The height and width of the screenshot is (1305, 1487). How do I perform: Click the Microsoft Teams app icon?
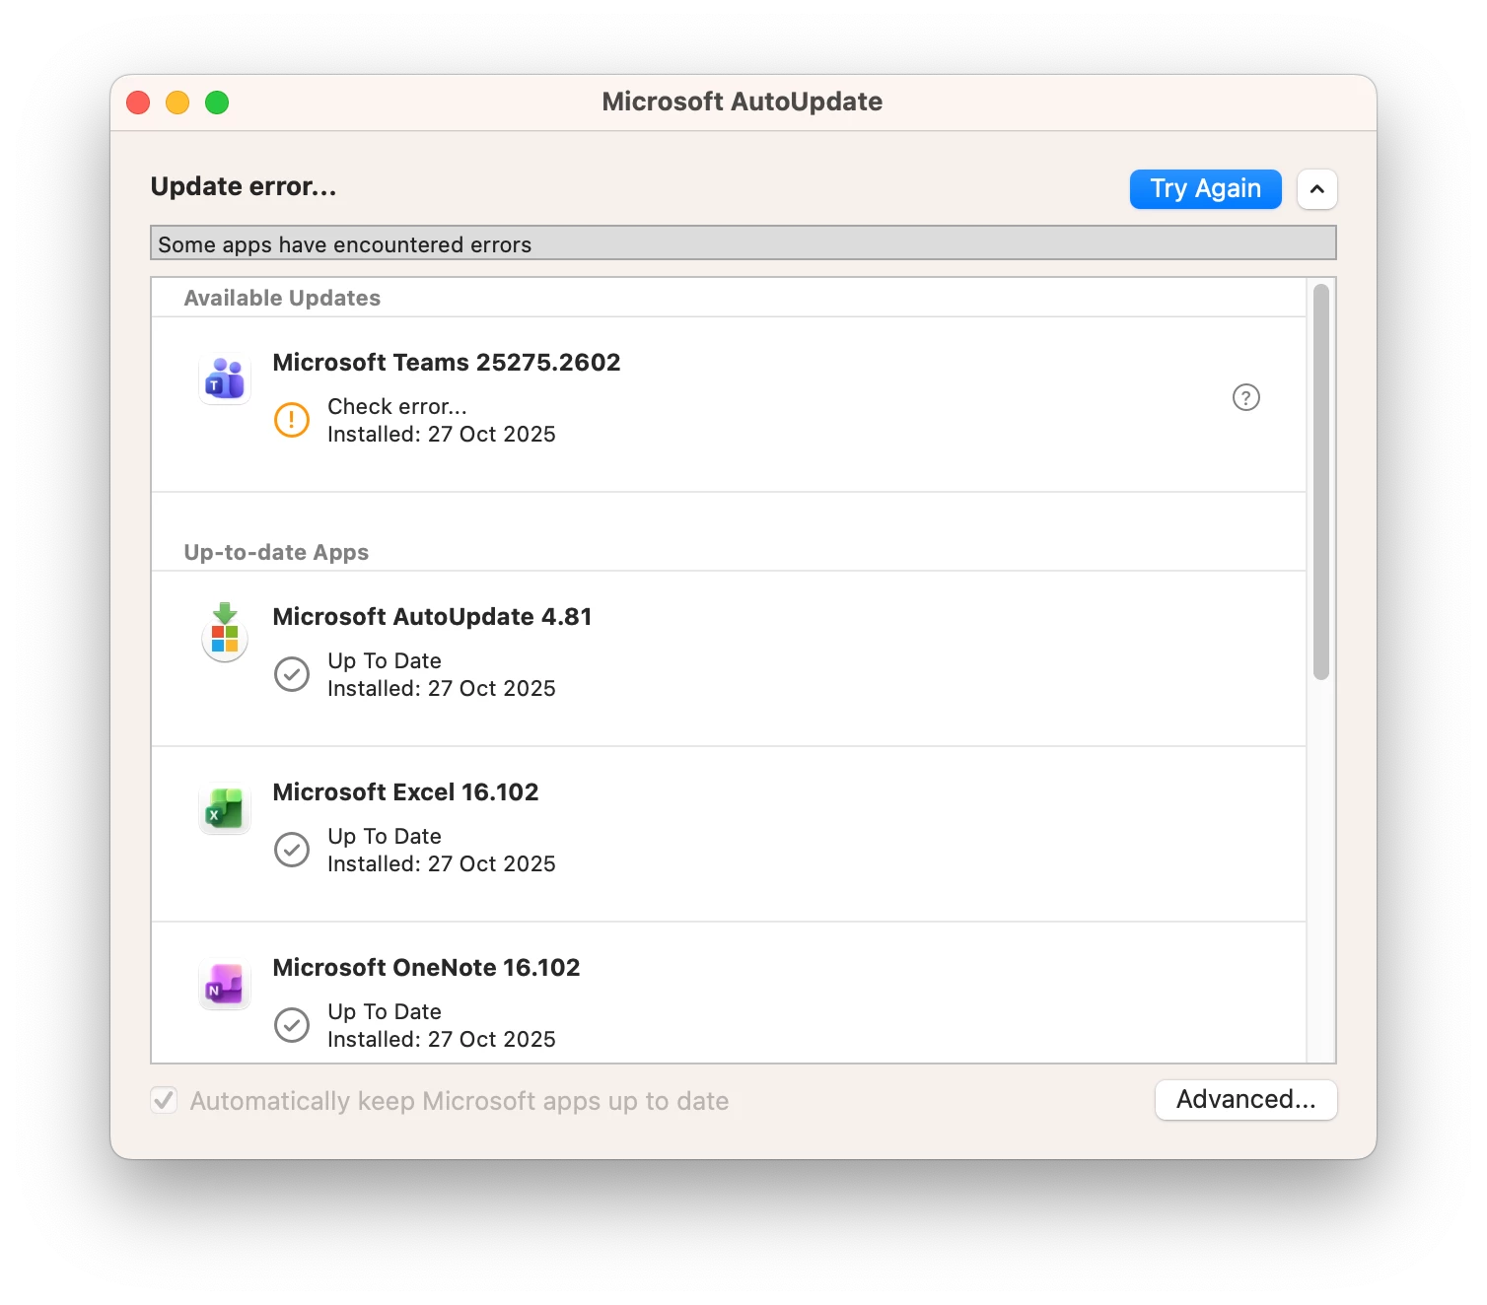tap(225, 379)
